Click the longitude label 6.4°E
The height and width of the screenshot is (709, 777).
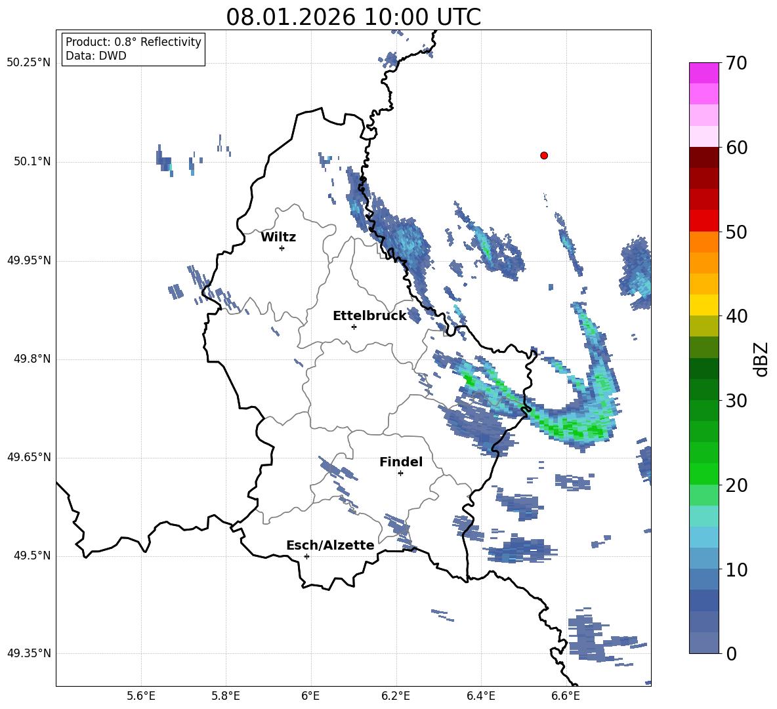480,696
